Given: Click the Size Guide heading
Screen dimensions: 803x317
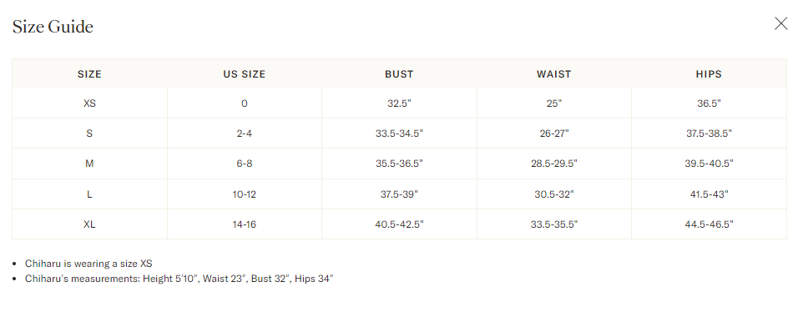Looking at the screenshot, I should tap(53, 27).
